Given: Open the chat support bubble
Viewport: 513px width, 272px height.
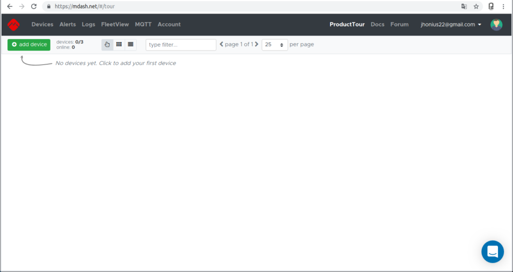Looking at the screenshot, I should coord(492,251).
